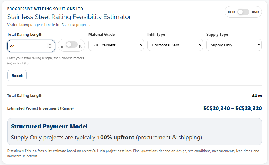
Task: Open the Supply Type dropdown
Action: pyautogui.click(x=234, y=45)
